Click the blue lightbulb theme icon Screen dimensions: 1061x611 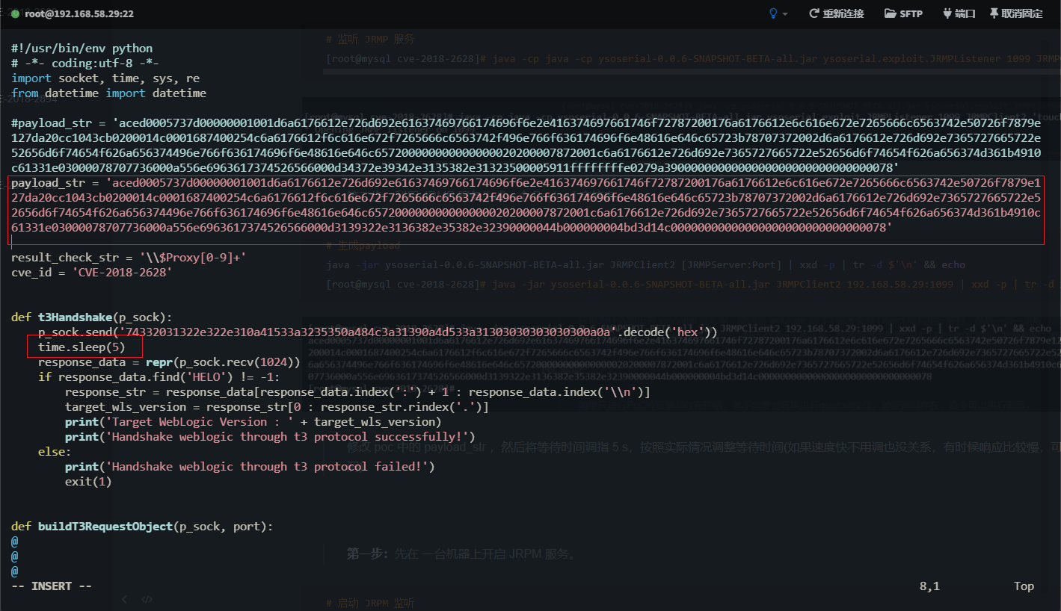point(774,13)
